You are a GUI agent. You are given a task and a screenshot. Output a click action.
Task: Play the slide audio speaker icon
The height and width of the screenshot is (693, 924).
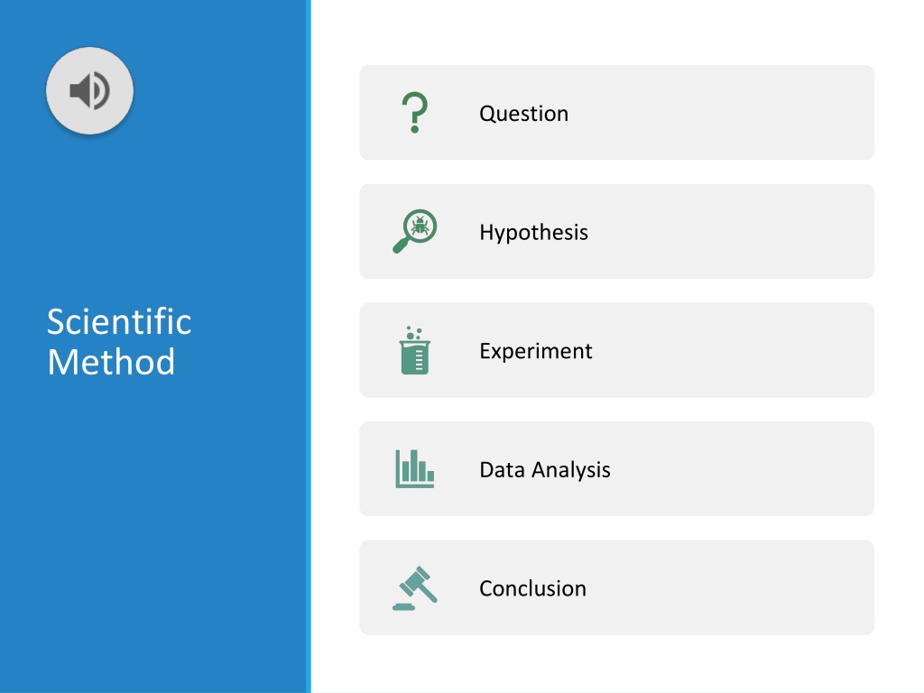click(x=89, y=91)
